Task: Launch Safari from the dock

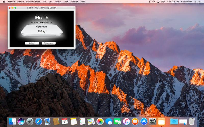Action: 39,121
